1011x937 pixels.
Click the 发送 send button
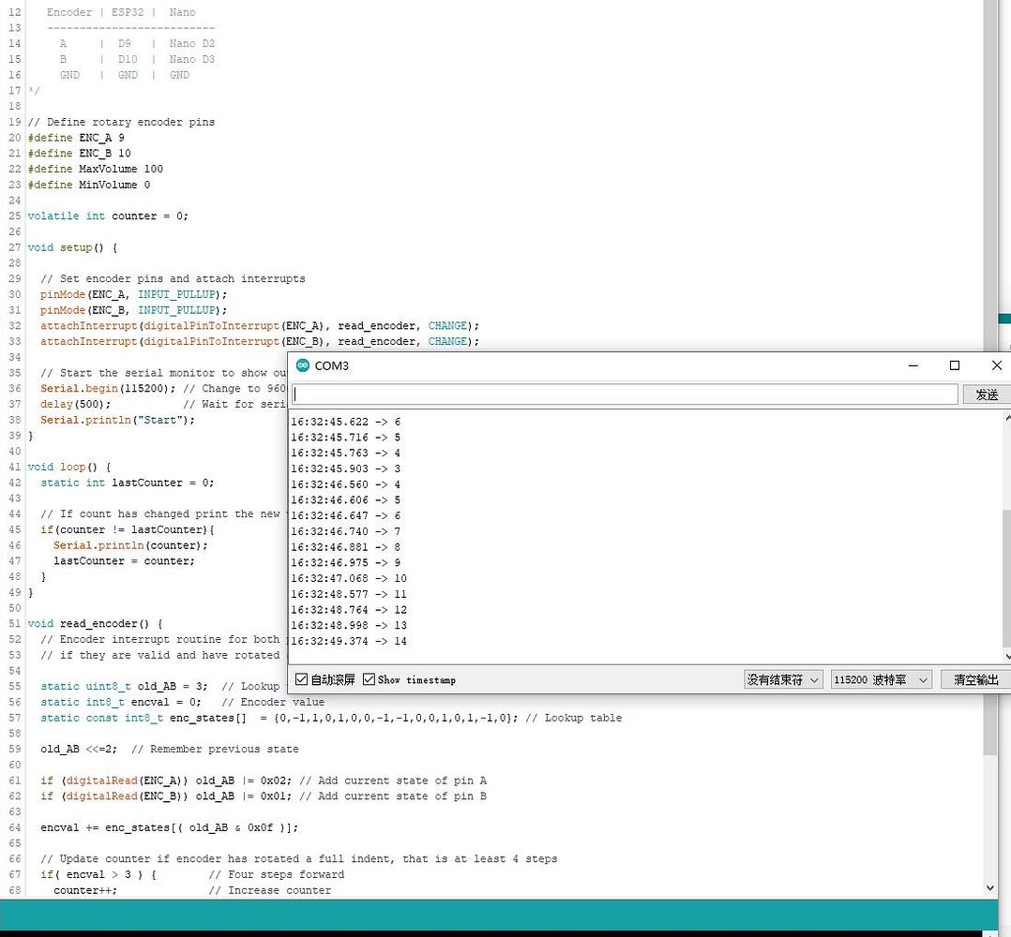[x=986, y=394]
